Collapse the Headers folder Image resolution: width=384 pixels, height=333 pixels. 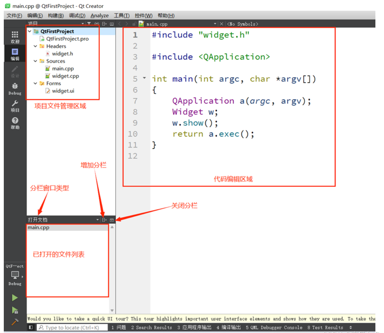[x=36, y=46]
